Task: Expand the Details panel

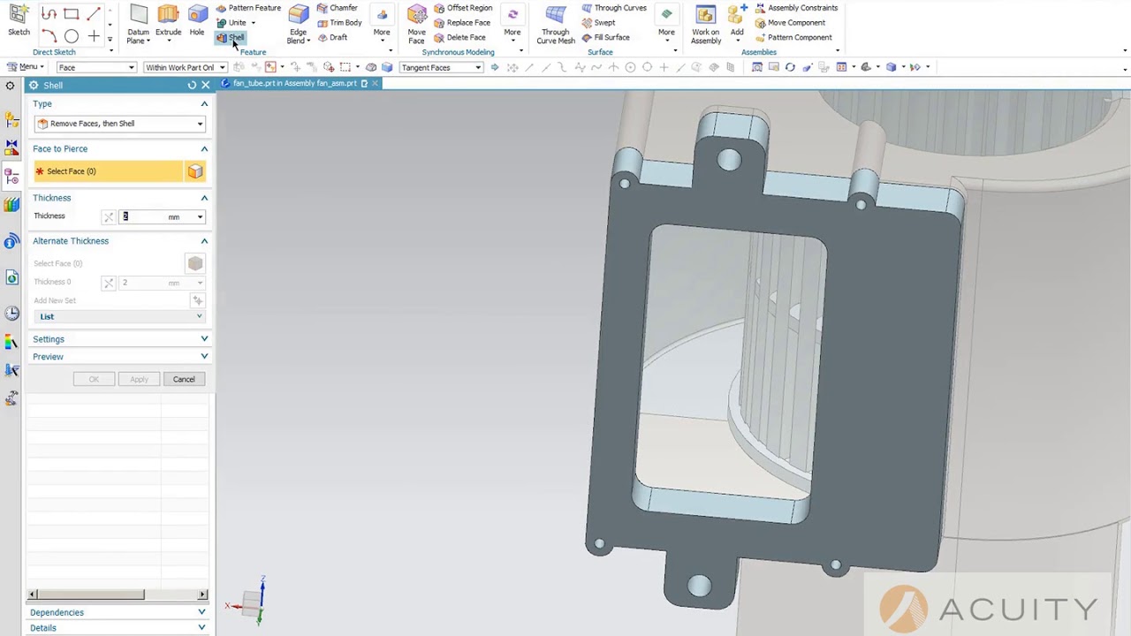Action: (201, 628)
